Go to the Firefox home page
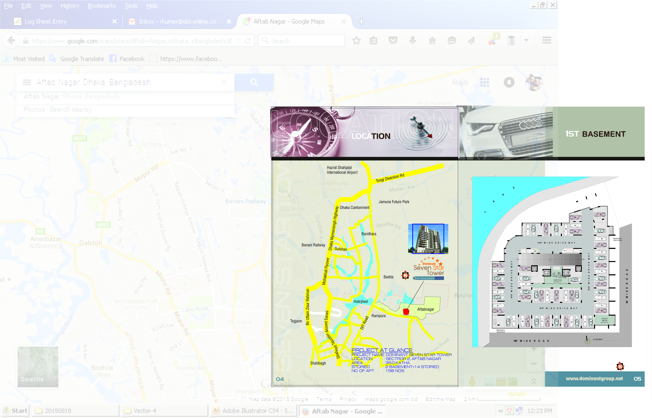Image resolution: width=652 pixels, height=418 pixels. (x=432, y=41)
